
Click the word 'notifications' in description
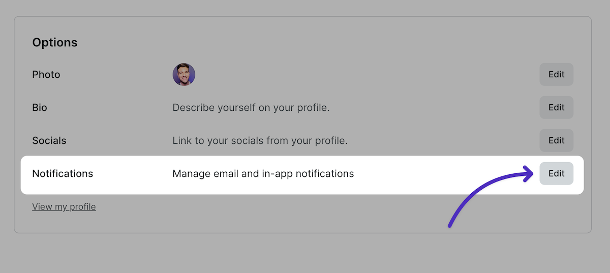point(325,174)
